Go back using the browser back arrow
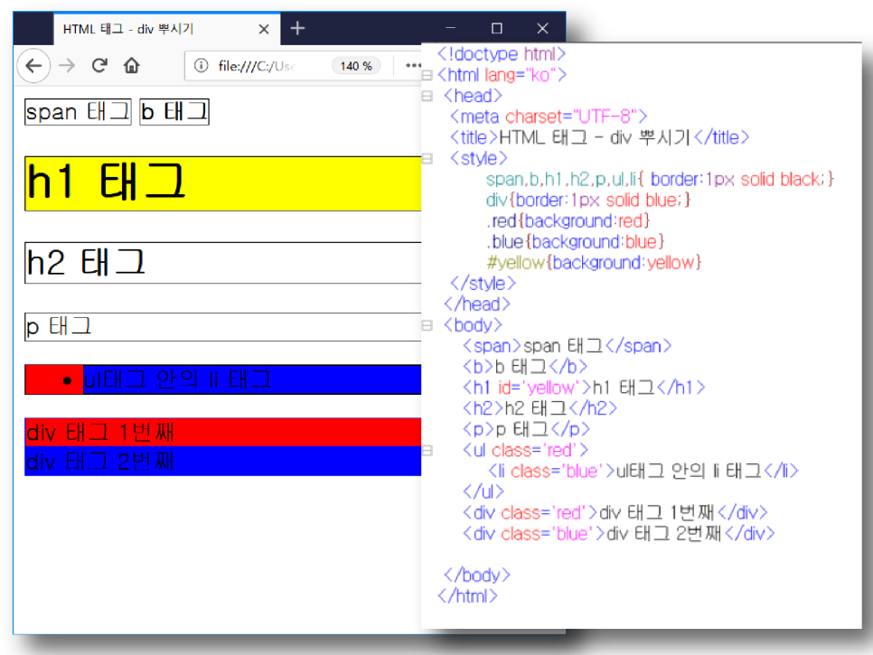The height and width of the screenshot is (655, 873). tap(33, 66)
